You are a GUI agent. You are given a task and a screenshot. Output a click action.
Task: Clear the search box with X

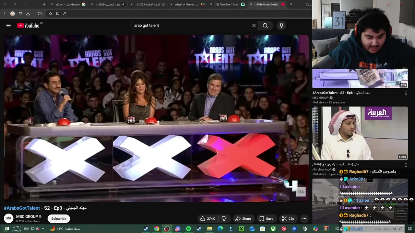(x=254, y=26)
